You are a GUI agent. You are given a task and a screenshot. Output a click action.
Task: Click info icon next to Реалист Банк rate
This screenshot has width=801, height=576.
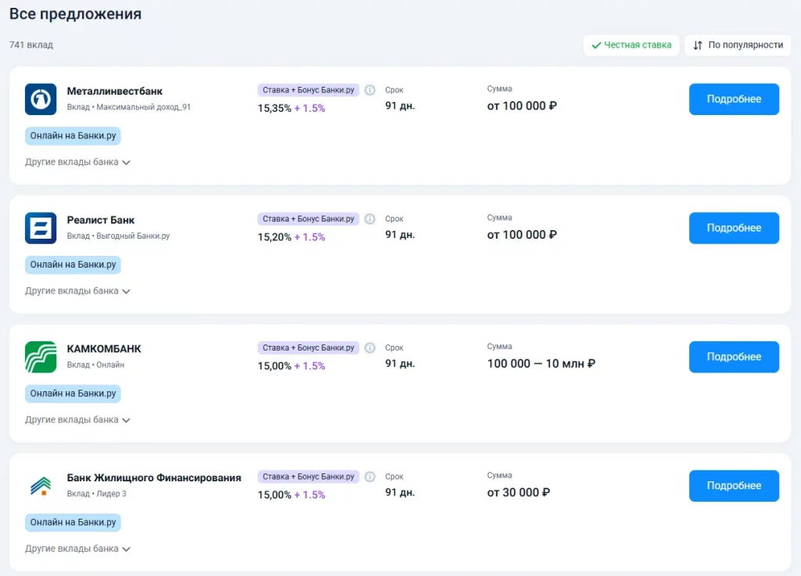click(370, 219)
